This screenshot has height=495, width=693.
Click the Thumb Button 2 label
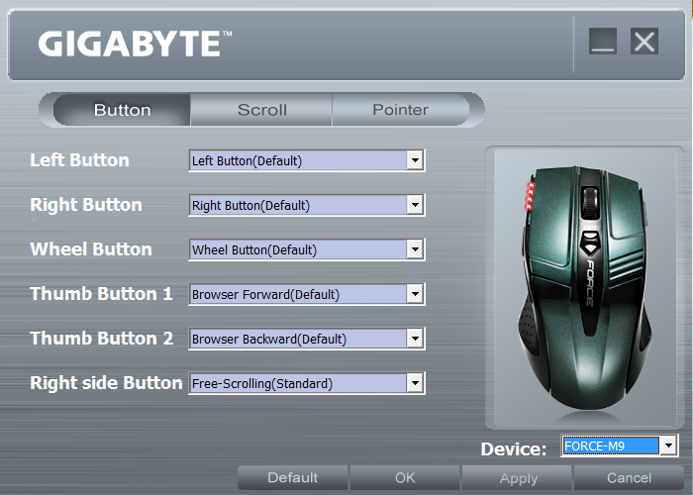pyautogui.click(x=102, y=339)
